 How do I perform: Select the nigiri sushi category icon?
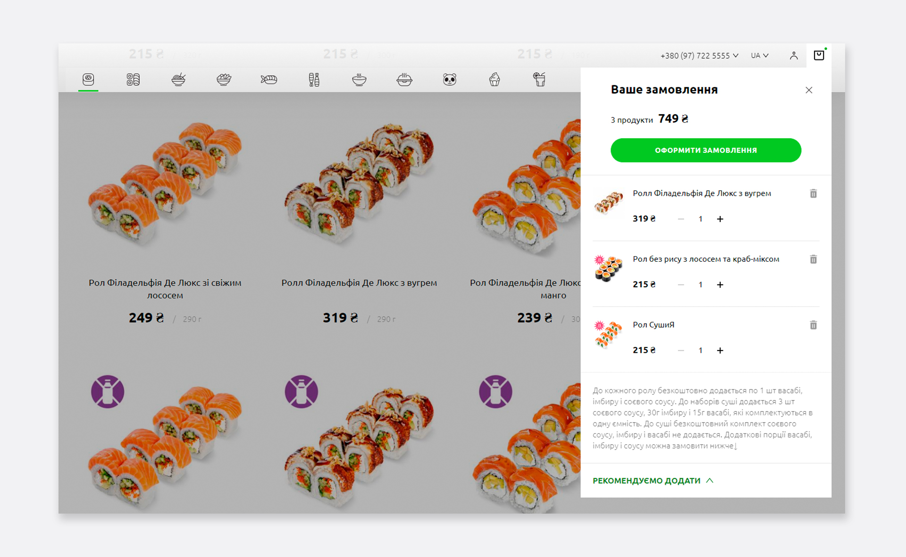[269, 79]
